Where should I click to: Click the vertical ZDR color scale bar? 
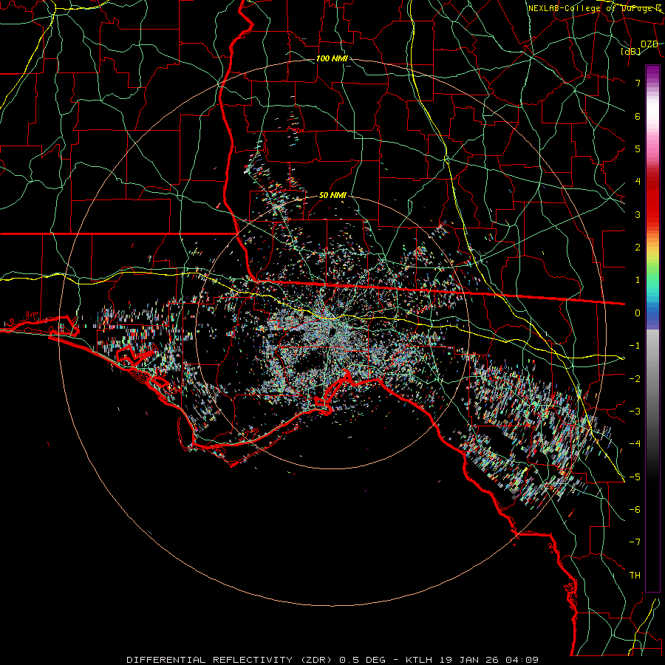652,329
